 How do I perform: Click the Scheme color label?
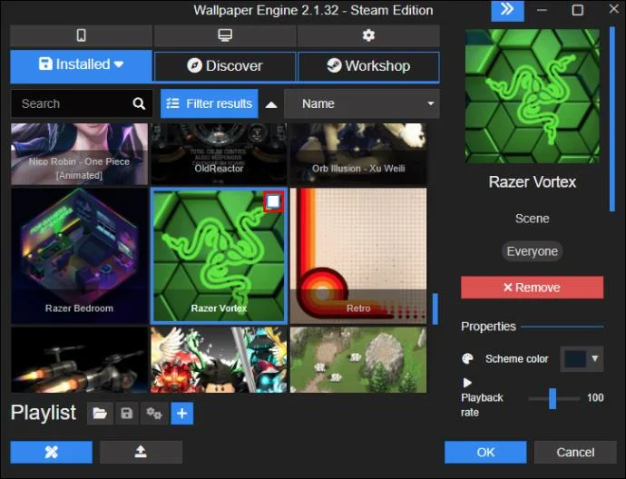click(516, 359)
